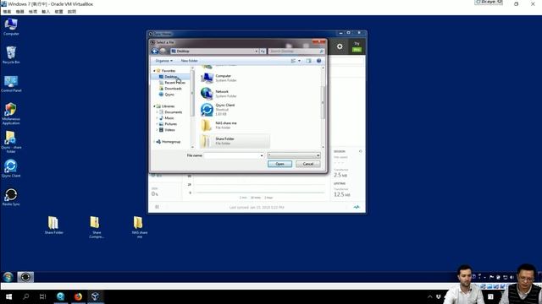542x304 pixels.
Task: Open first VirtualBox menu bar item
Action: coord(7,11)
